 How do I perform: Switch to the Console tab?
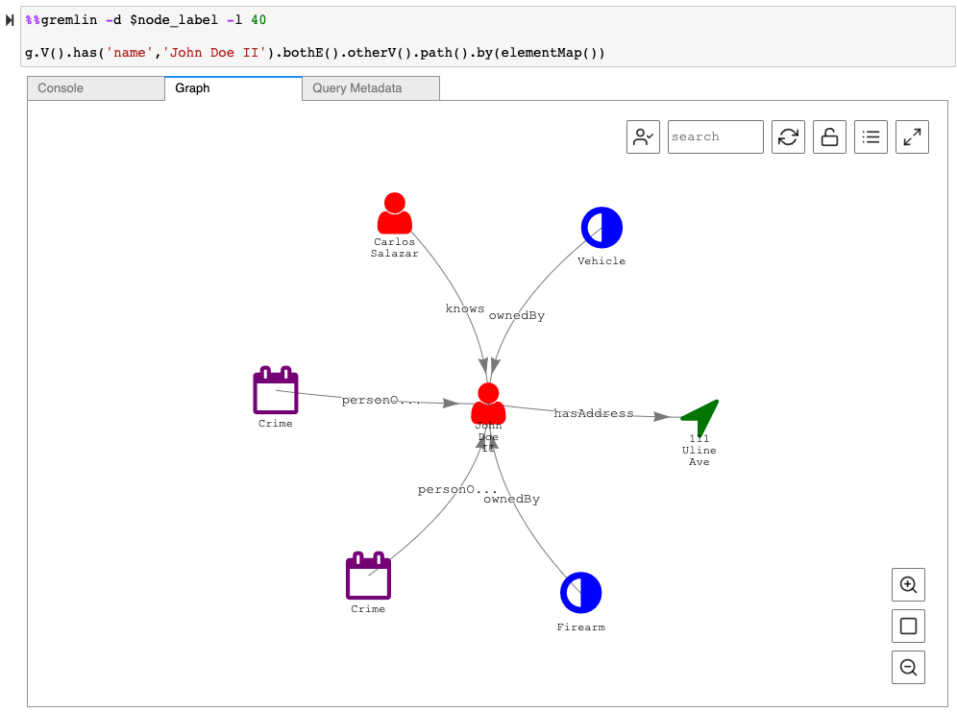click(x=96, y=88)
